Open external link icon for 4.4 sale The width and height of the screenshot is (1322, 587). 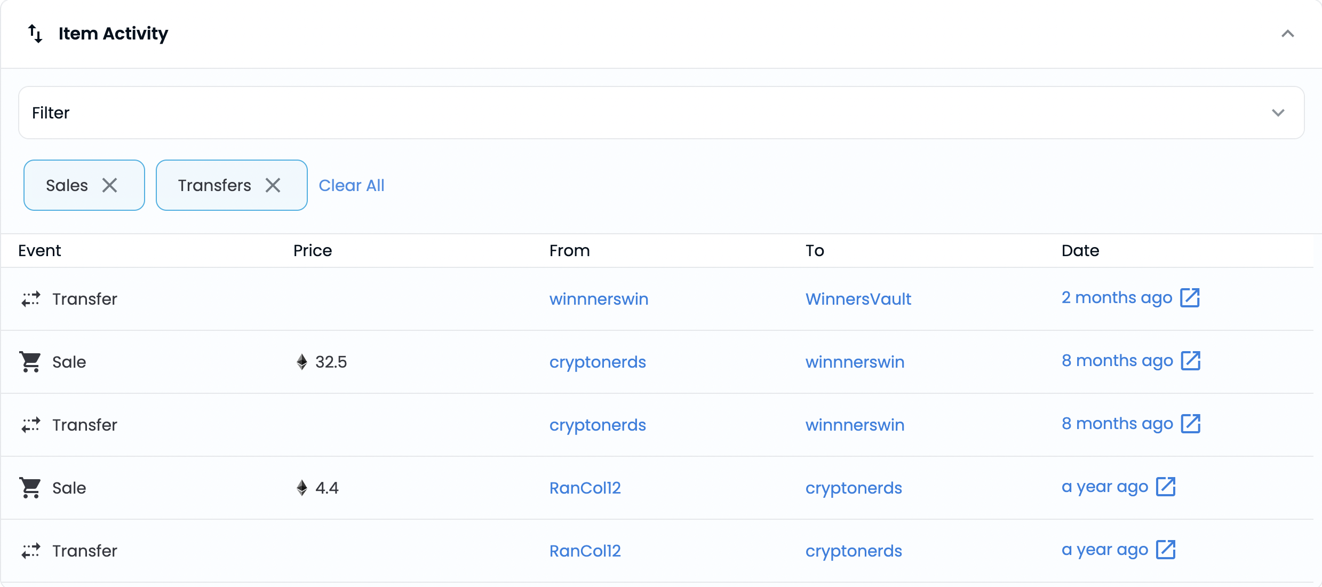click(1166, 487)
